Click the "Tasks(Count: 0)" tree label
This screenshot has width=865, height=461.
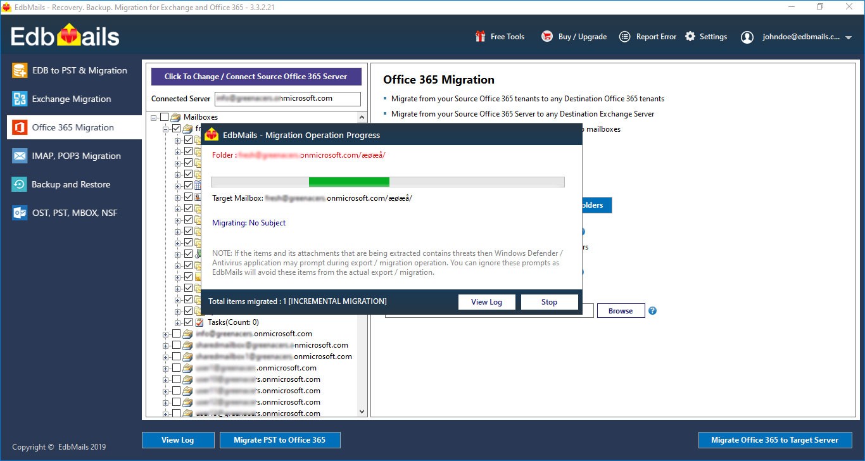click(233, 322)
